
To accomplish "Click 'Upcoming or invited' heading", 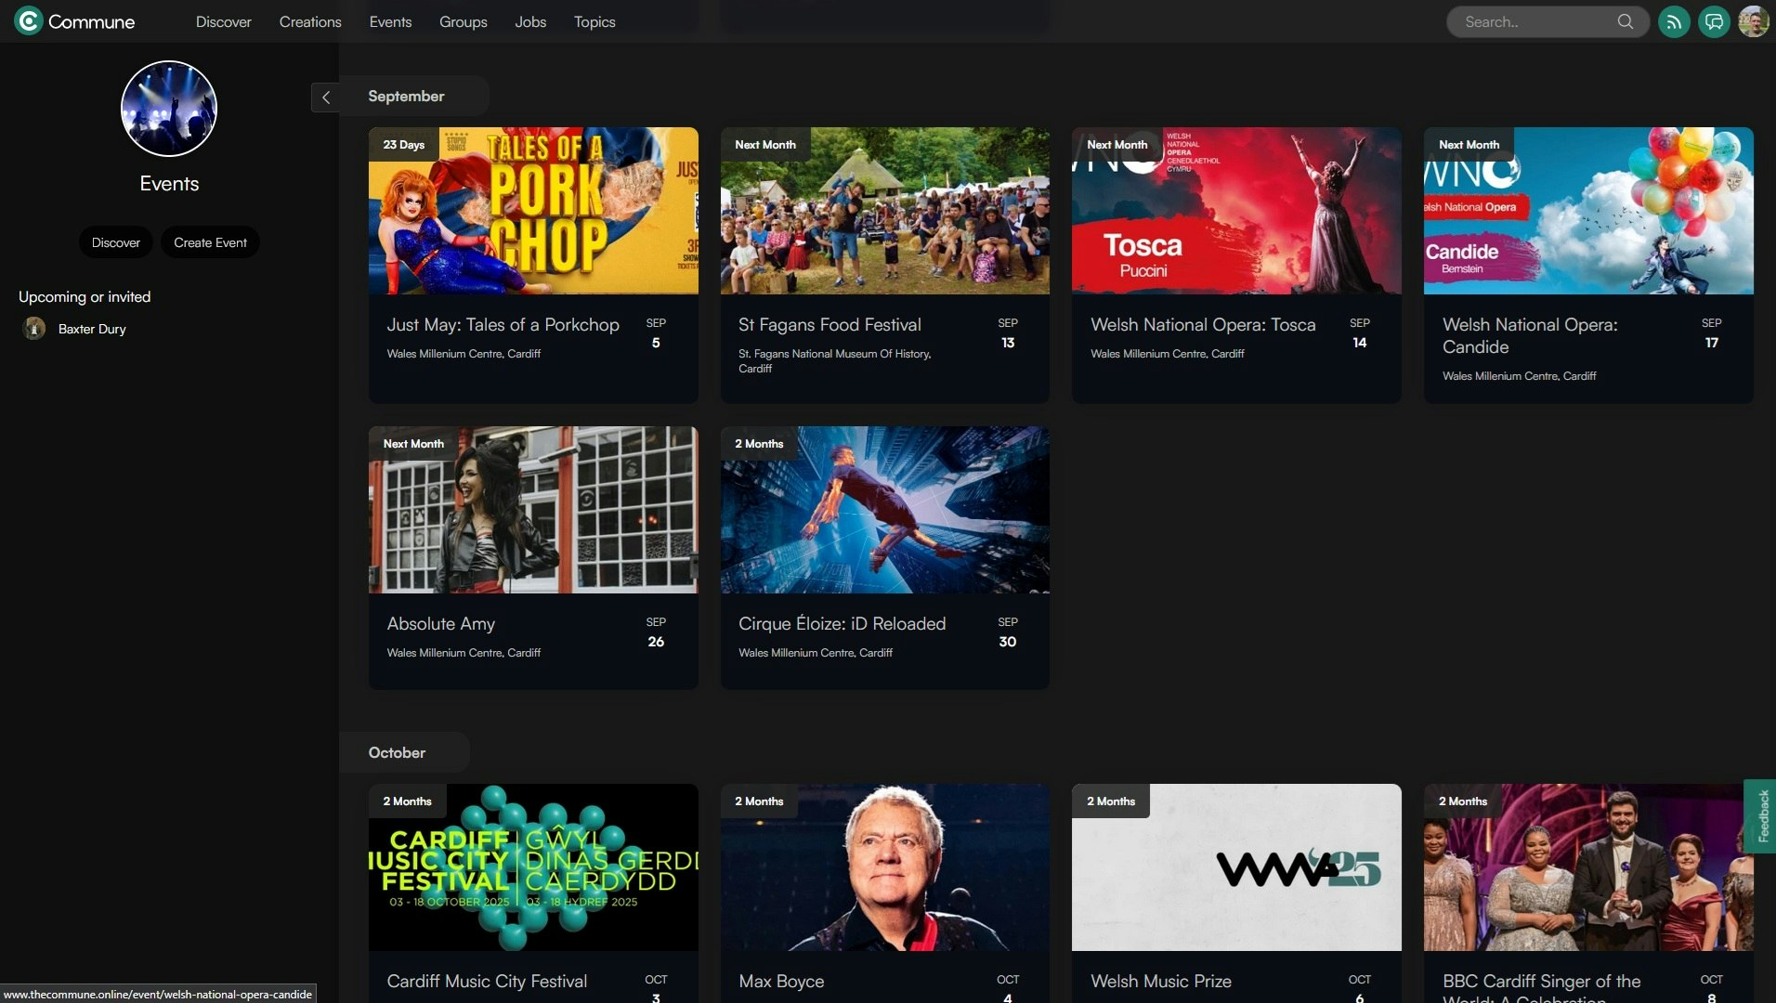I will [x=85, y=297].
